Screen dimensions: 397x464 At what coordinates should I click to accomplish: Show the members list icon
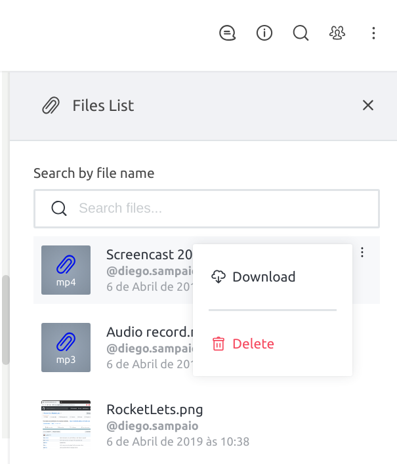(337, 33)
